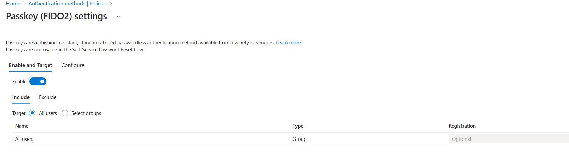
Task: Open Authentication methods | Policies breadcrumb
Action: 68,4
